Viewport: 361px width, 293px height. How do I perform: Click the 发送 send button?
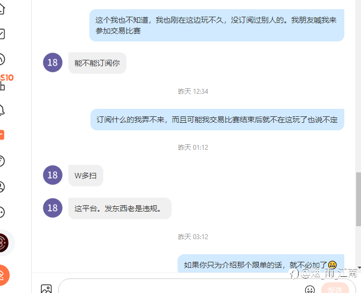(335, 288)
